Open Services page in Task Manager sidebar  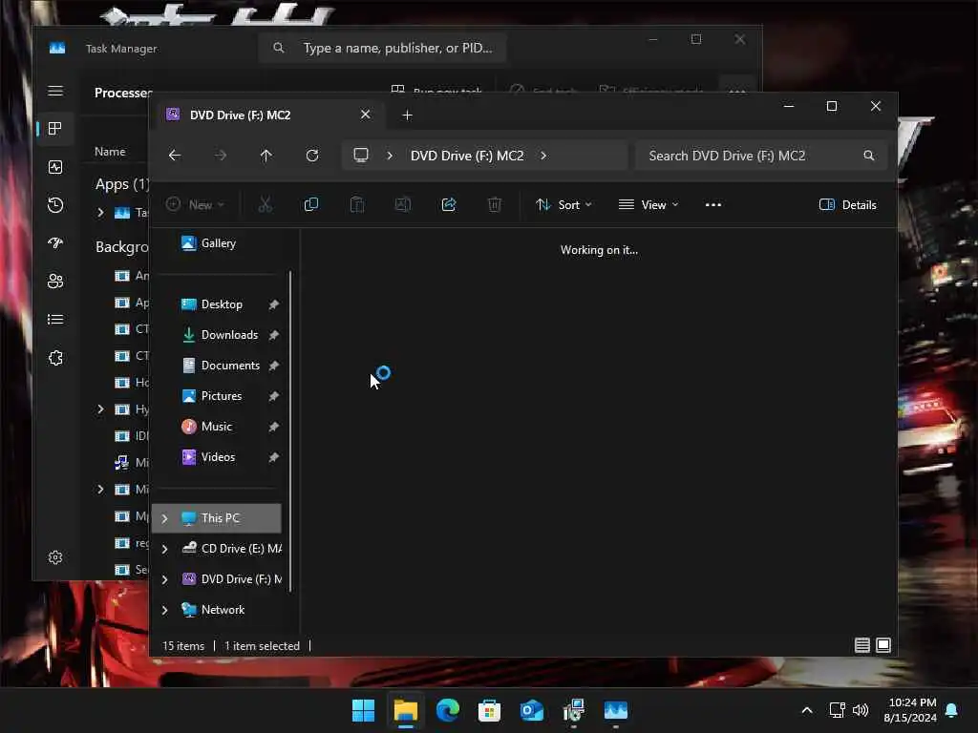point(55,358)
